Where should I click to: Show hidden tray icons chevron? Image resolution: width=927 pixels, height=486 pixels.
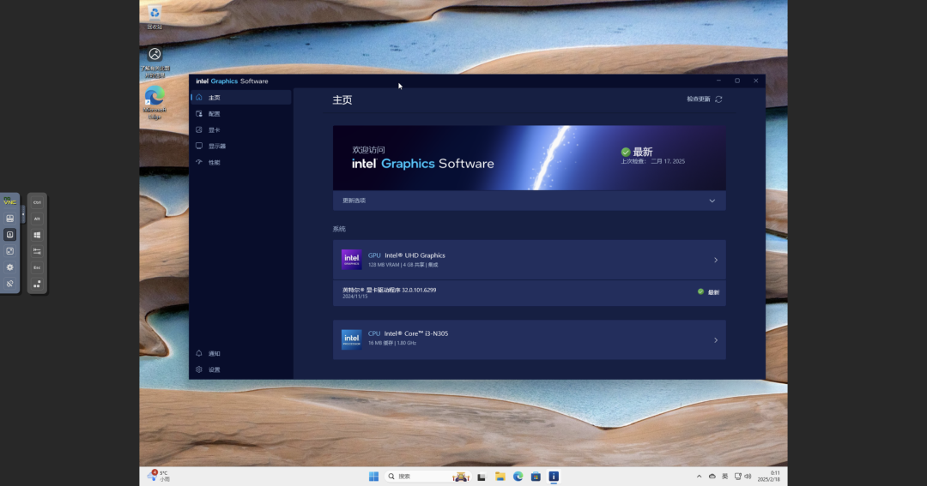tap(699, 477)
